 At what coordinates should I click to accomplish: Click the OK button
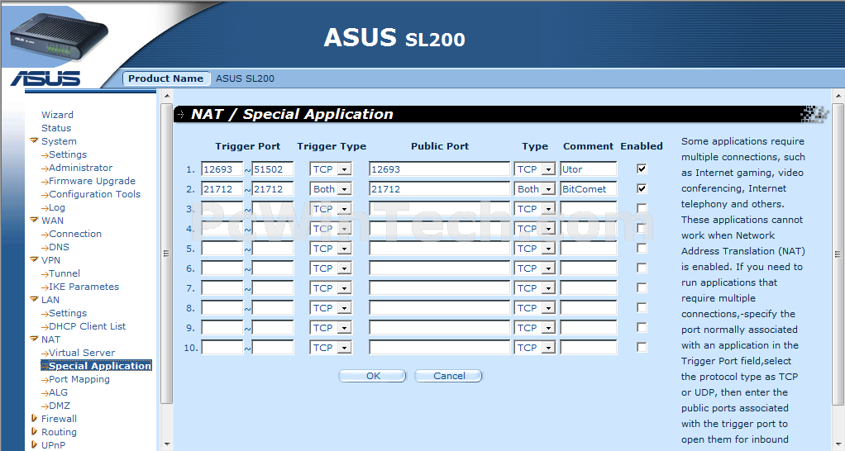coord(372,376)
